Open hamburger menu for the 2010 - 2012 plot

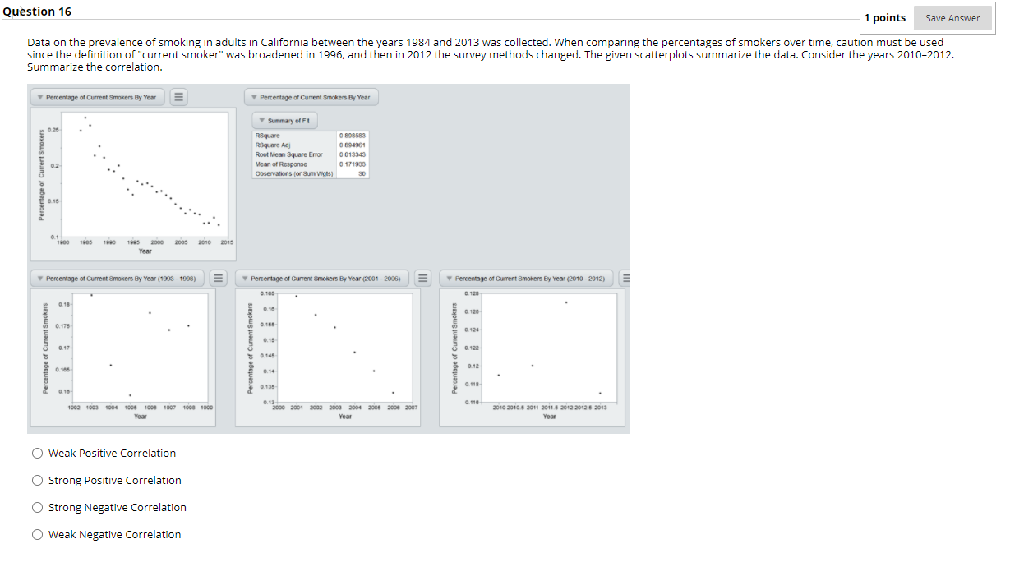pyautogui.click(x=625, y=278)
